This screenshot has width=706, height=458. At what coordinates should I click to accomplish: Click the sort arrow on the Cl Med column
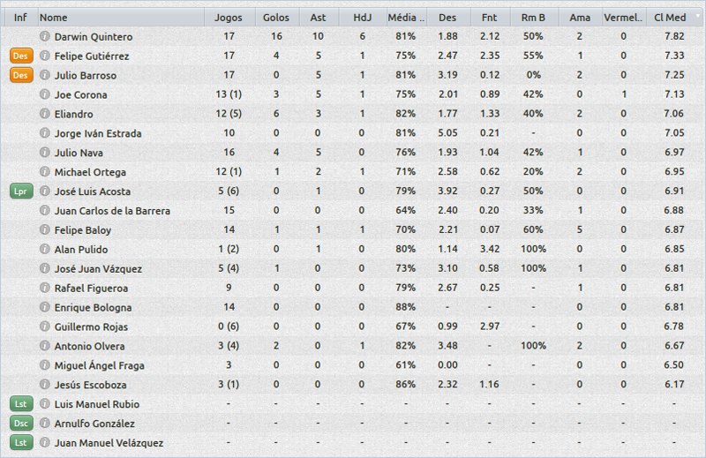pyautogui.click(x=697, y=17)
